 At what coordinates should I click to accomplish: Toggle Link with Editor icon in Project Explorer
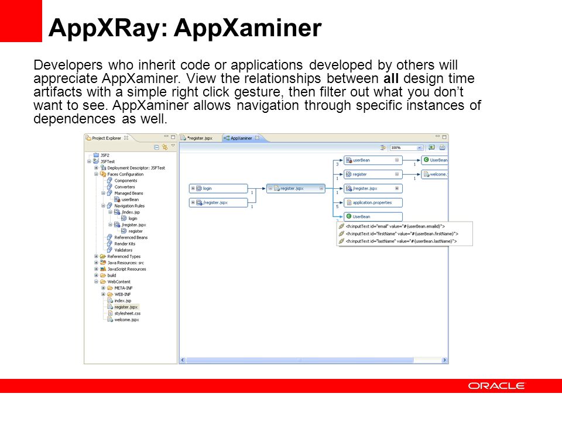click(165, 147)
